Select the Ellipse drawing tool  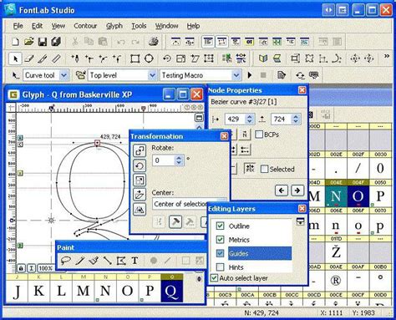(149, 58)
